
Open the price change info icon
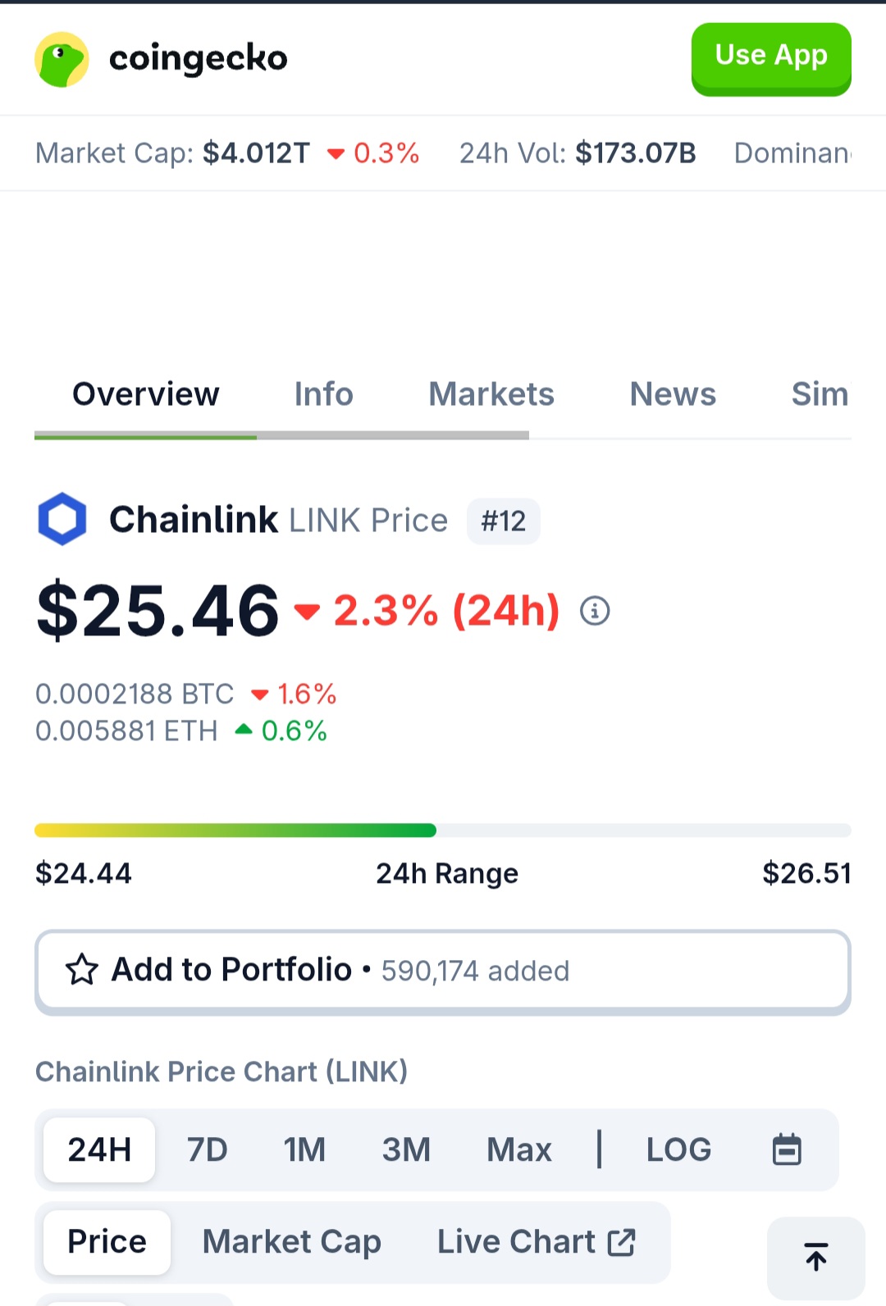(x=595, y=611)
